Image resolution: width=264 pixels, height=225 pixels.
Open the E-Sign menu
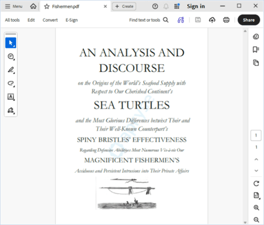pyautogui.click(x=71, y=20)
